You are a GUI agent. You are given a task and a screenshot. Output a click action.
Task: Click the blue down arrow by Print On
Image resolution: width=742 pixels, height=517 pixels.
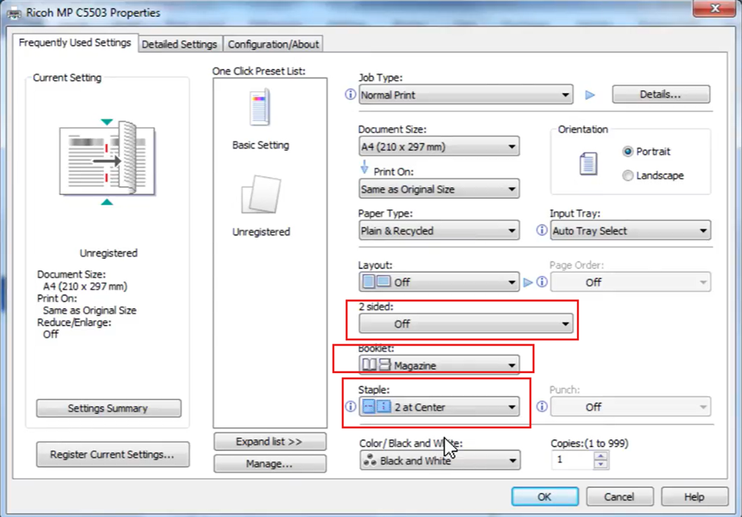pyautogui.click(x=364, y=167)
